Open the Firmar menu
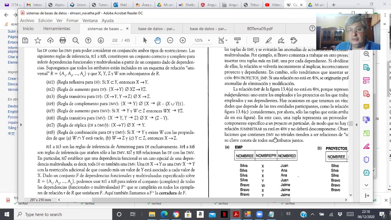Image resolution: width=391 pixels, height=220 pixels. 72,20
